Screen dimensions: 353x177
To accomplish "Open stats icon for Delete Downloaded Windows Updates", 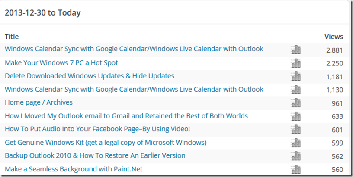I will pyautogui.click(x=296, y=76).
